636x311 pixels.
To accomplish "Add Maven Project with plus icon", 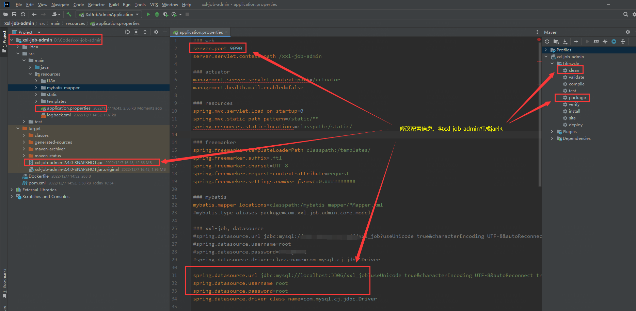I will pyautogui.click(x=576, y=42).
